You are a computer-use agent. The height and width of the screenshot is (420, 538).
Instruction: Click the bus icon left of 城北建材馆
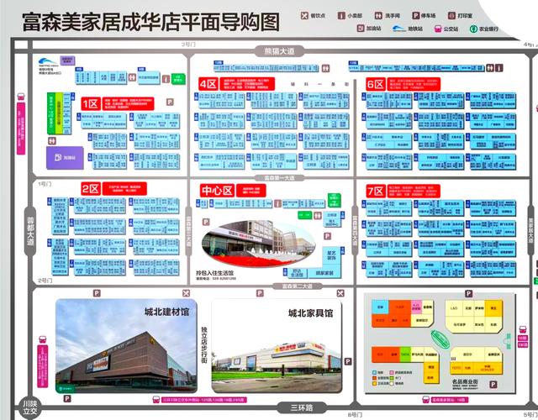42,339
